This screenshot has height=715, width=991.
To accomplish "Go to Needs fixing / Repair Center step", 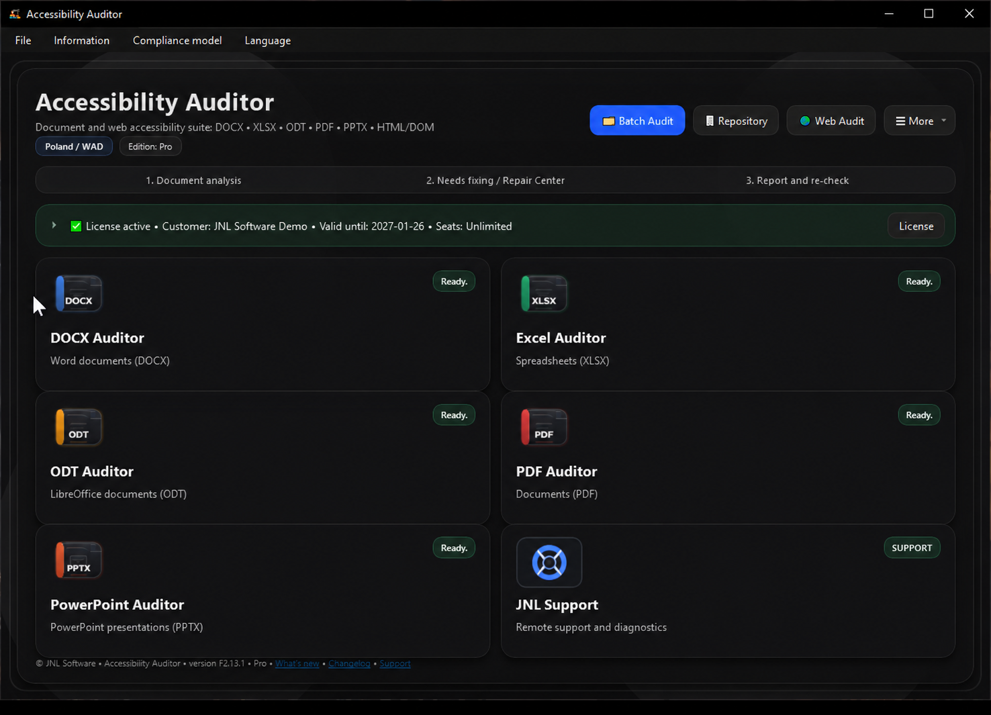I will point(495,181).
